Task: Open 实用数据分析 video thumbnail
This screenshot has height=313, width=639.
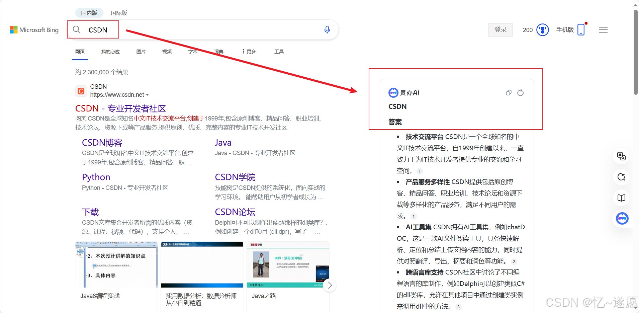Action: [x=202, y=264]
